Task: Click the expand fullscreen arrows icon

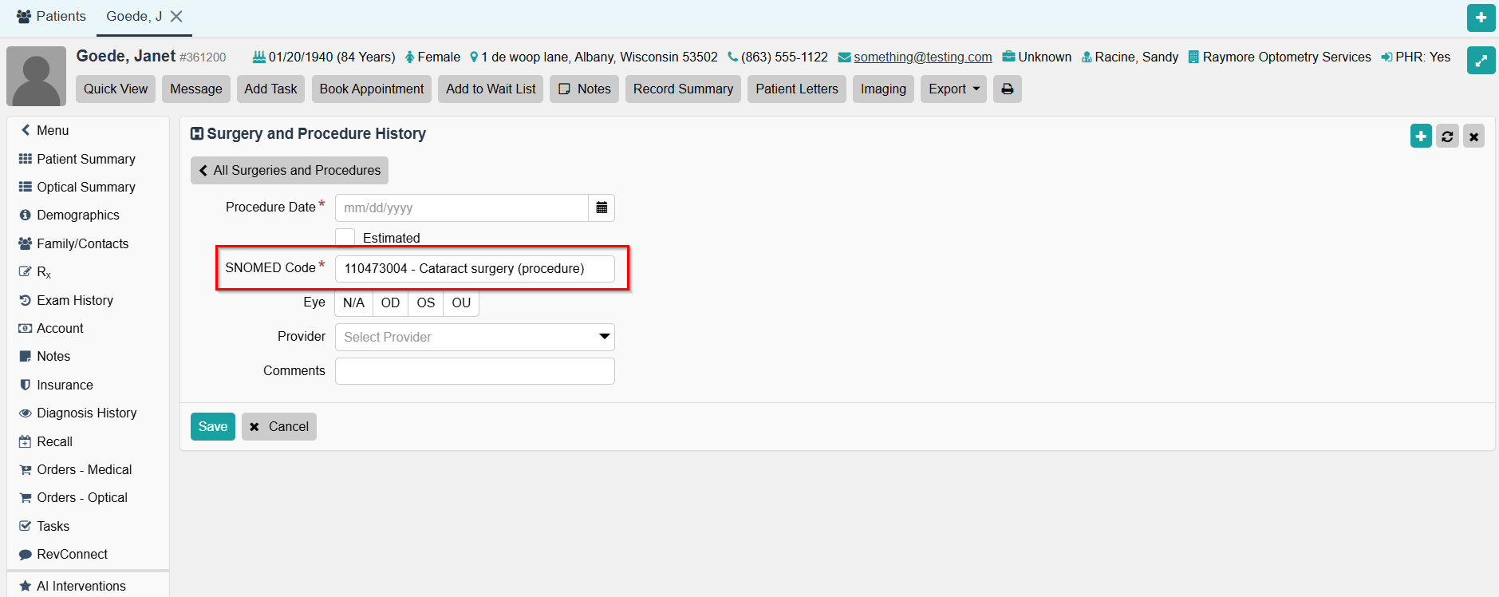Action: [x=1481, y=61]
